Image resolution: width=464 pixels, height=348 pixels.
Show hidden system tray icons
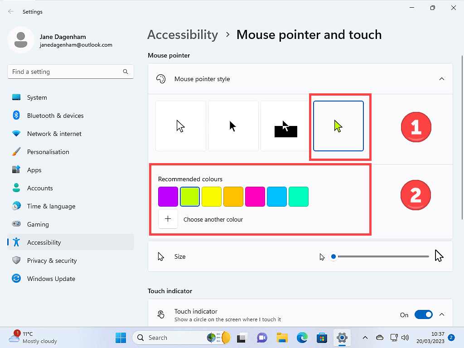pyautogui.click(x=365, y=338)
